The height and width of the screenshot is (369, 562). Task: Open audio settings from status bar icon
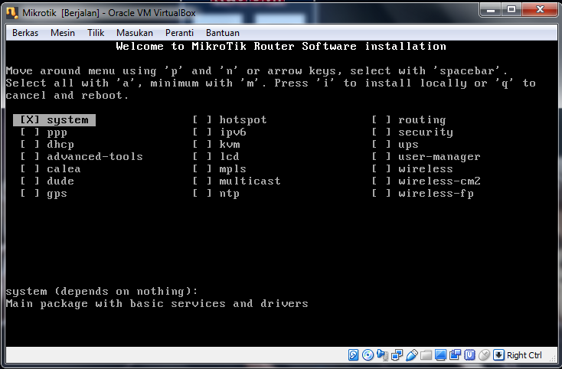(382, 355)
